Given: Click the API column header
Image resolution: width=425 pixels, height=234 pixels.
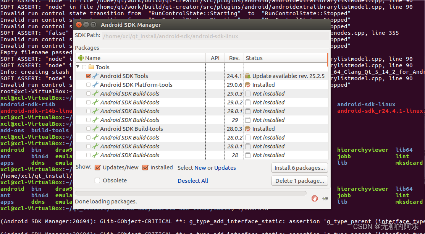Looking at the screenshot, I should pyautogui.click(x=215, y=58).
